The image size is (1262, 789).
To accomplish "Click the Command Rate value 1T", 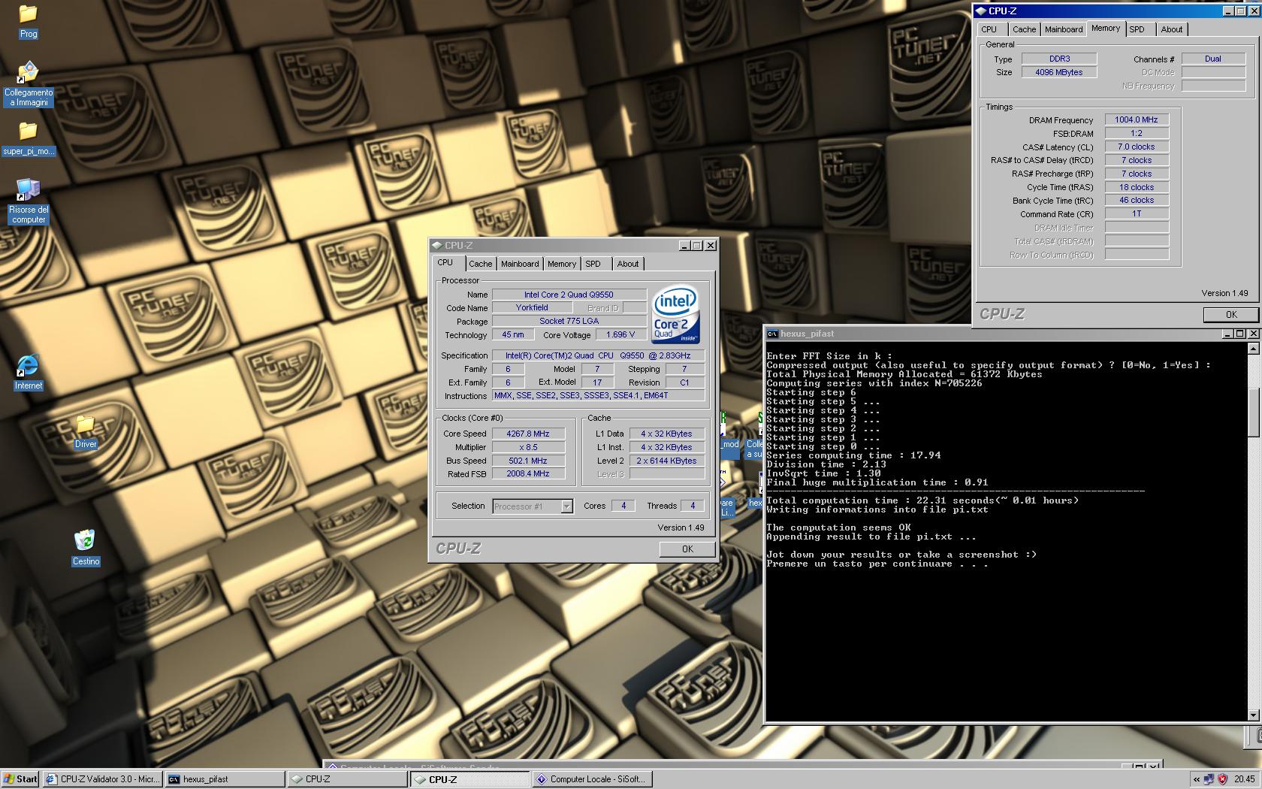I will (1137, 214).
